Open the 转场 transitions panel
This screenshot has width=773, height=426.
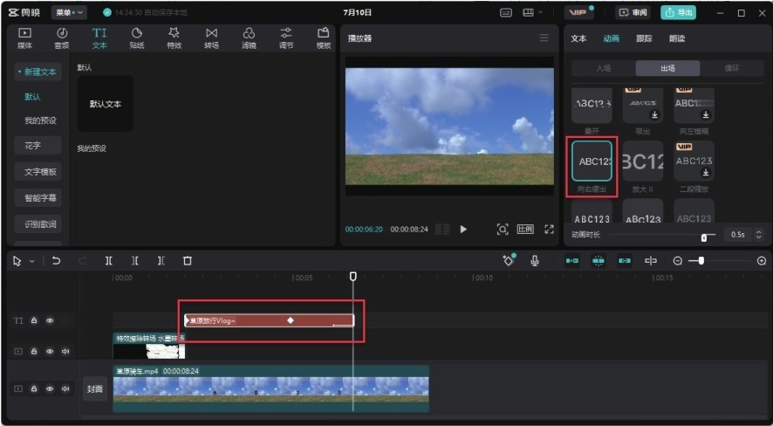211,38
